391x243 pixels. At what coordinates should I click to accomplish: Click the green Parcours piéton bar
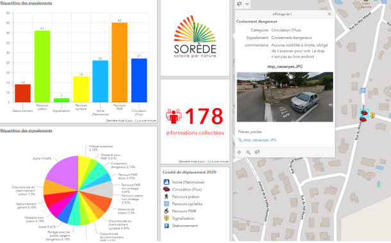[x=42, y=67]
